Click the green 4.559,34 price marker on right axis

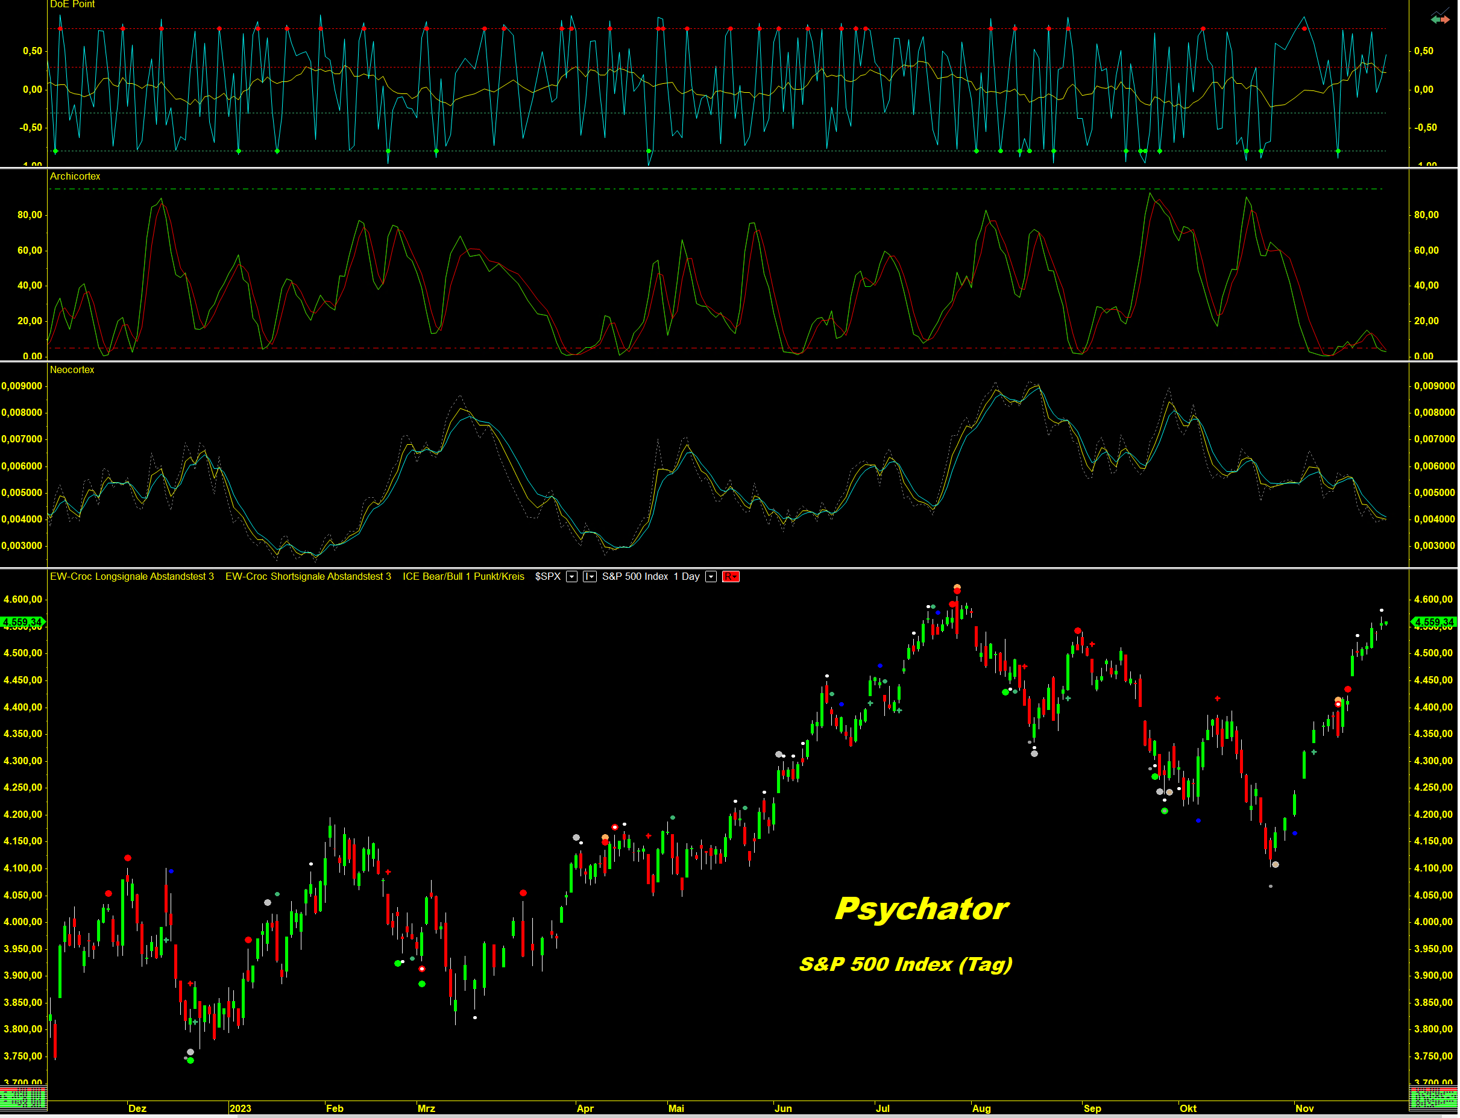click(x=1435, y=623)
